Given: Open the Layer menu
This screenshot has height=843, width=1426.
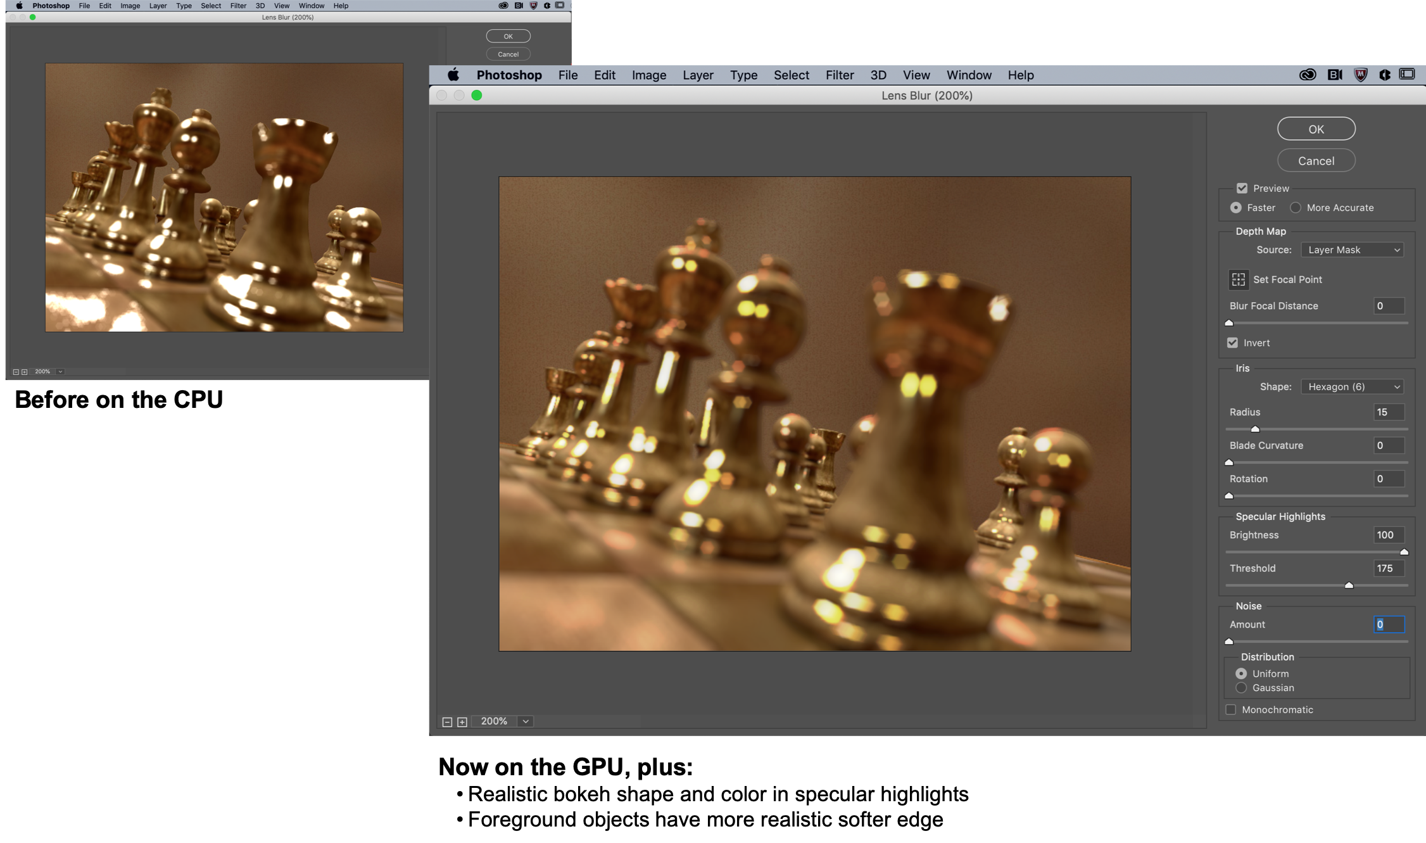Looking at the screenshot, I should (697, 75).
